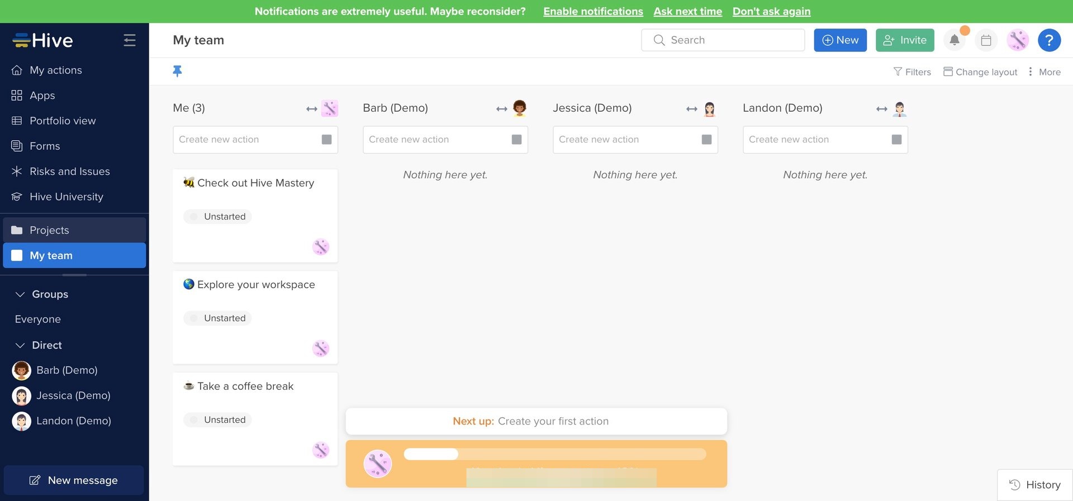Click assignee avatar on Explore your workspace
Screen dimensions: 1073x501
click(321, 349)
